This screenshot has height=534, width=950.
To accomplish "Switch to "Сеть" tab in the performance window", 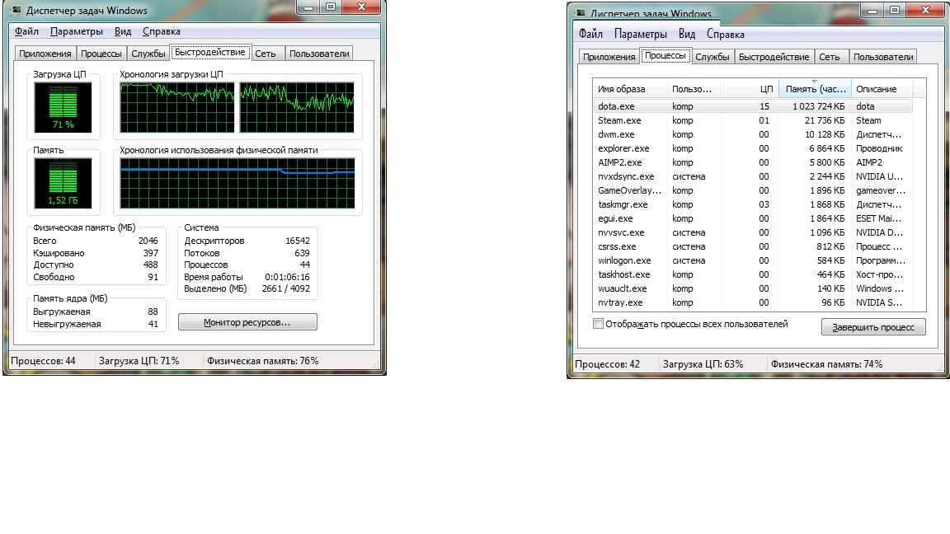I will point(265,54).
